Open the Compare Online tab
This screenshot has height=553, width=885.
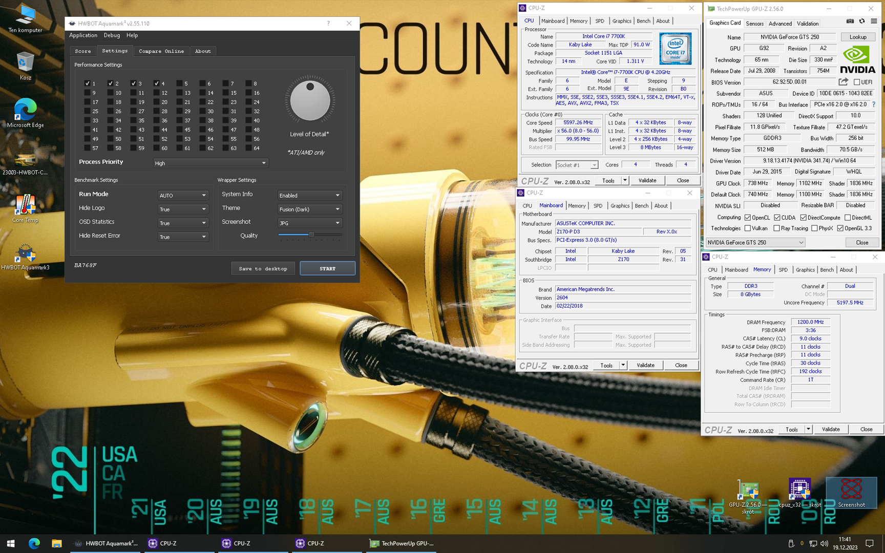(161, 51)
